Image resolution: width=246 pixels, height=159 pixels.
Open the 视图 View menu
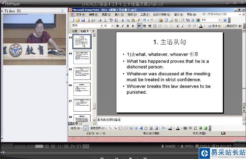point(106,14)
